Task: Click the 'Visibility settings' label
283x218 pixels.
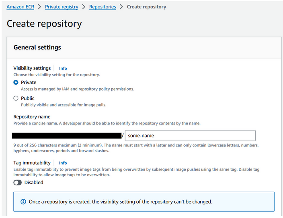Action: click(32, 68)
